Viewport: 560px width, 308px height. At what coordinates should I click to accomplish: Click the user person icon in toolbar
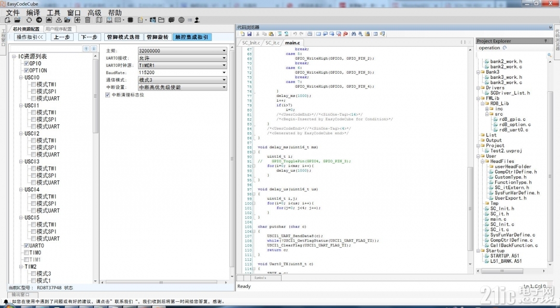197,20
